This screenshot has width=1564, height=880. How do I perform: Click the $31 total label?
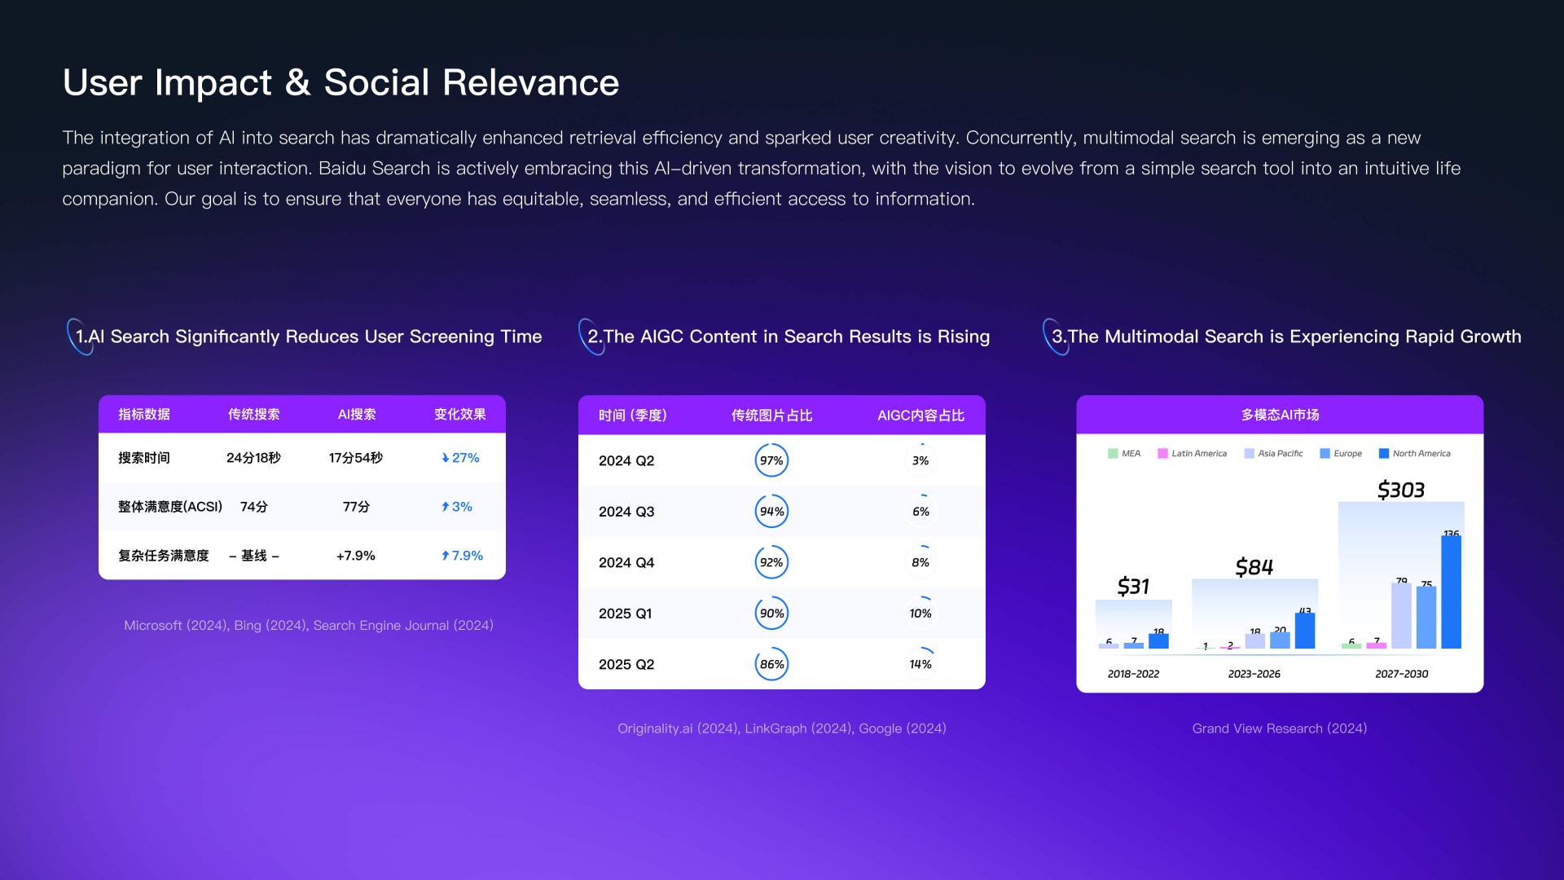point(1133,586)
